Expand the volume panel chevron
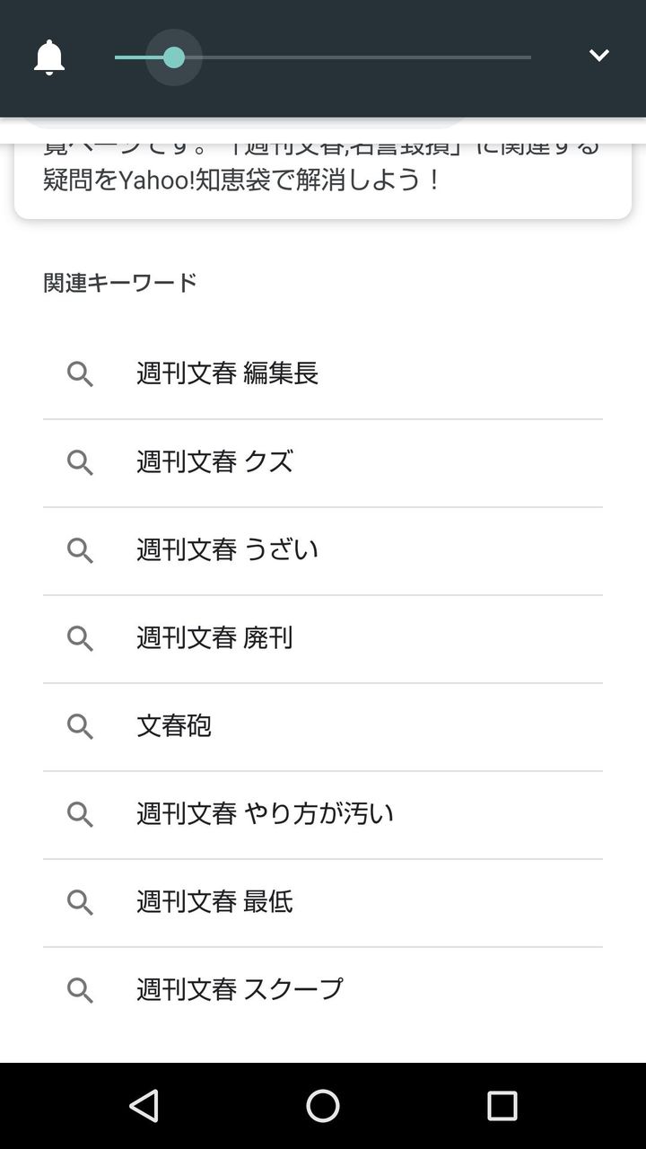This screenshot has width=646, height=1149. (598, 56)
